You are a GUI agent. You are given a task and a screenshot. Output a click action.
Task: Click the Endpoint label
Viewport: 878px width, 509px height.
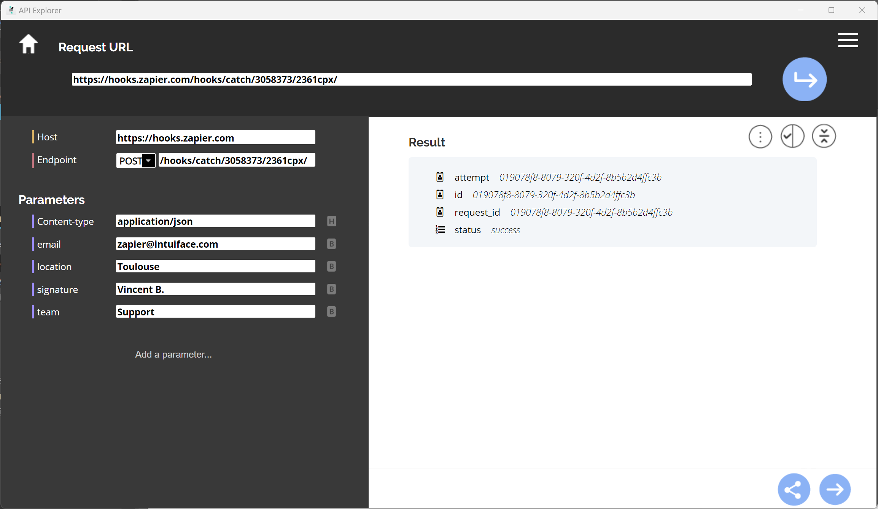tap(57, 160)
